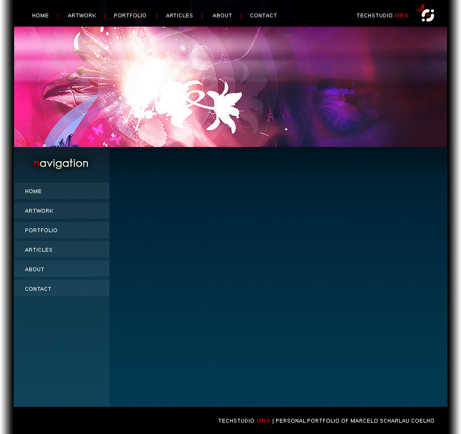Click 'PERSONAL PORTFOLIO OF MARCELO SCHARLAU COELHO' footer text
The height and width of the screenshot is (434, 461).
(355, 421)
